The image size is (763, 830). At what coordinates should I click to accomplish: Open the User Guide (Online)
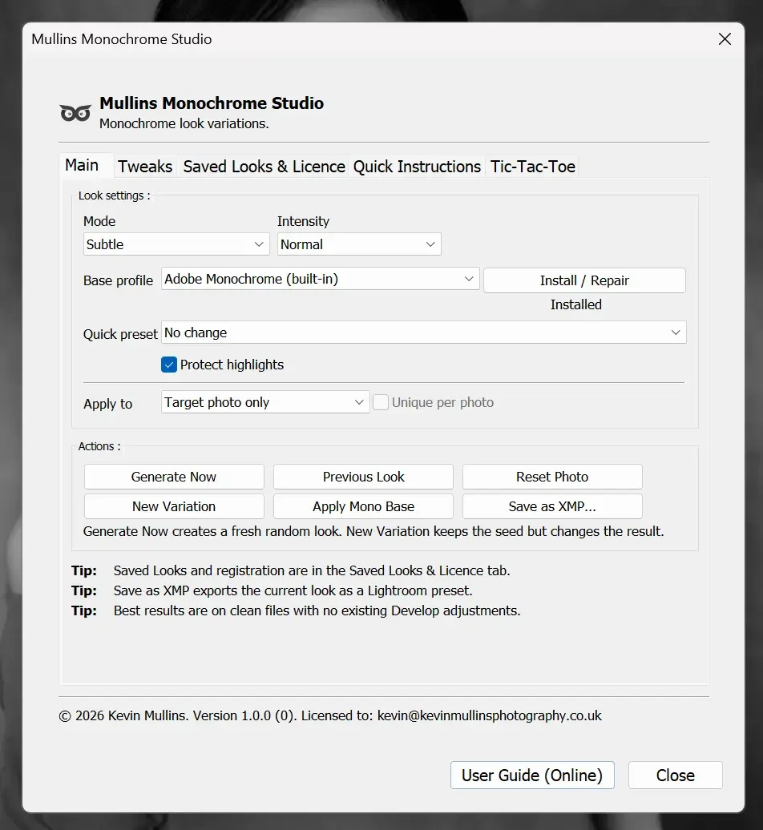coord(531,775)
